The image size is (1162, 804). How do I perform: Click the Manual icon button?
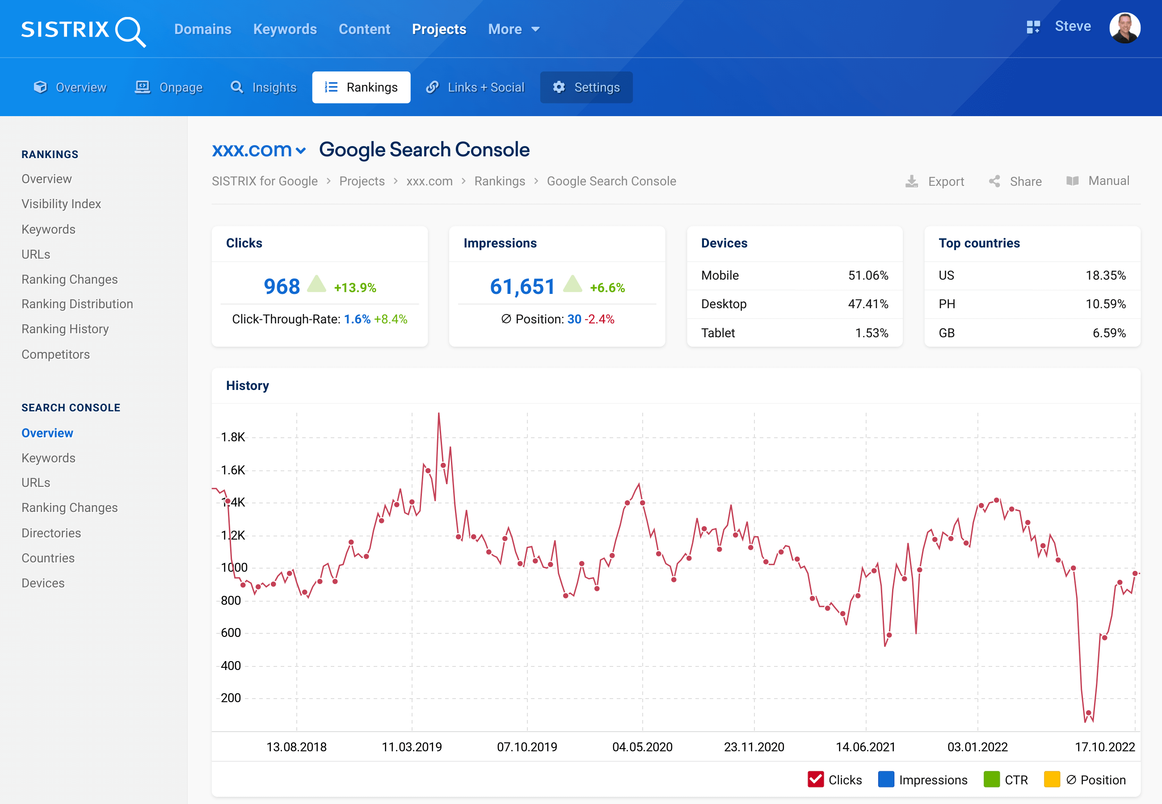pos(1073,182)
